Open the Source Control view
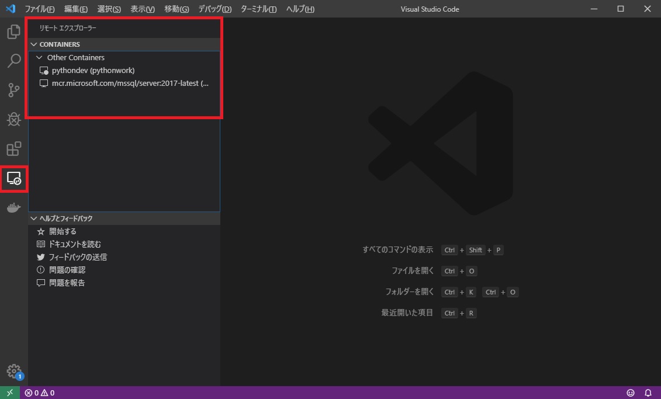 (x=13, y=91)
